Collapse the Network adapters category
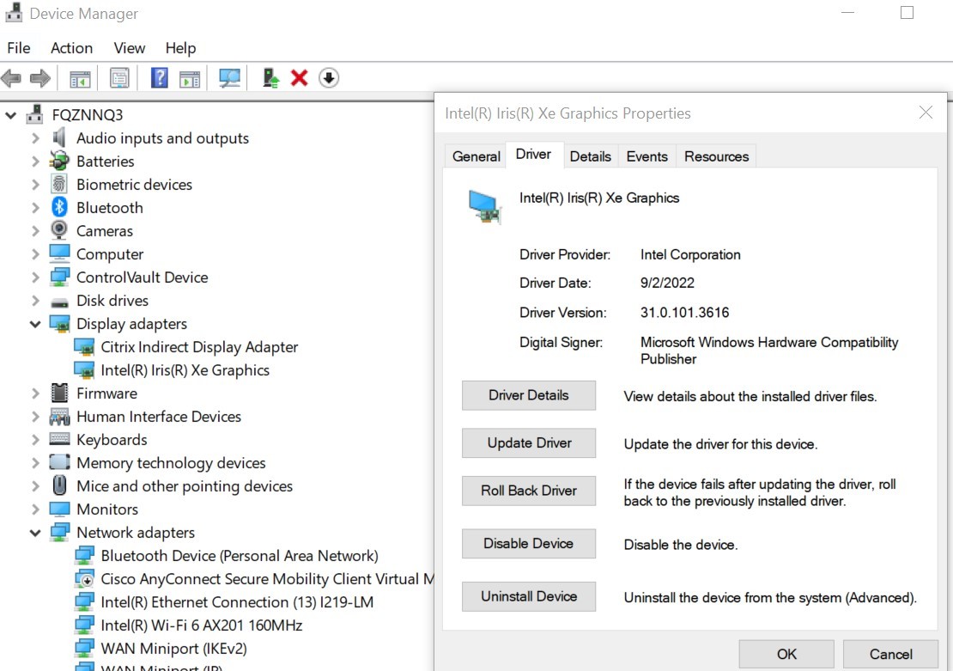This screenshot has width=953, height=671. tap(35, 533)
